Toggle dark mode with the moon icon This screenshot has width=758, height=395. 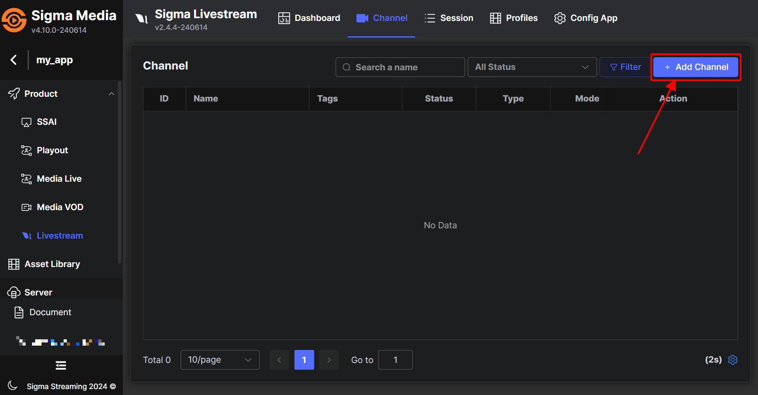(x=13, y=386)
